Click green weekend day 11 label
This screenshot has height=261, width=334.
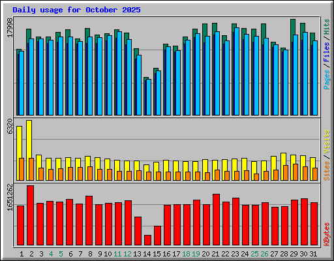point(117,254)
